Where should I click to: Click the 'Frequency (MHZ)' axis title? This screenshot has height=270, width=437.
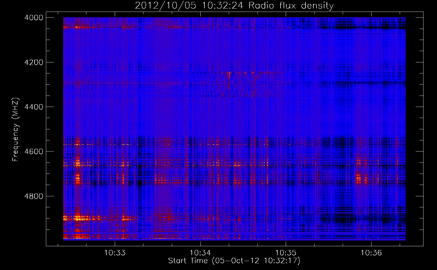(x=15, y=130)
